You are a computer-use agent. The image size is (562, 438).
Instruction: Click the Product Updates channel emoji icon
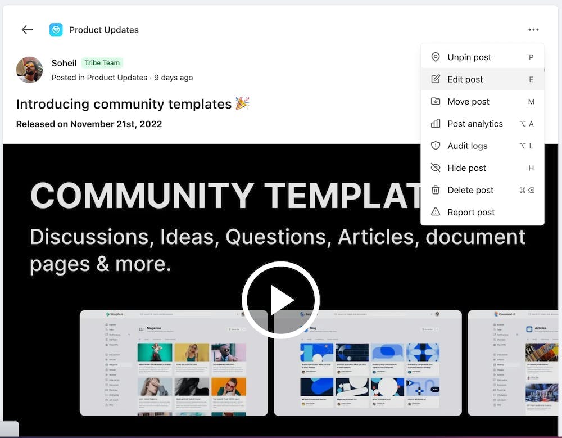pos(56,29)
